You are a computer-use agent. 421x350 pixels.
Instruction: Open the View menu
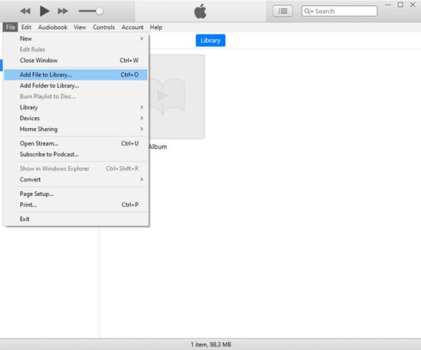pyautogui.click(x=80, y=27)
